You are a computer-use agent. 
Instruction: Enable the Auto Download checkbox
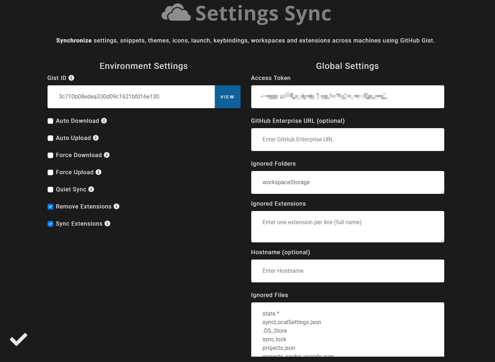coord(50,121)
